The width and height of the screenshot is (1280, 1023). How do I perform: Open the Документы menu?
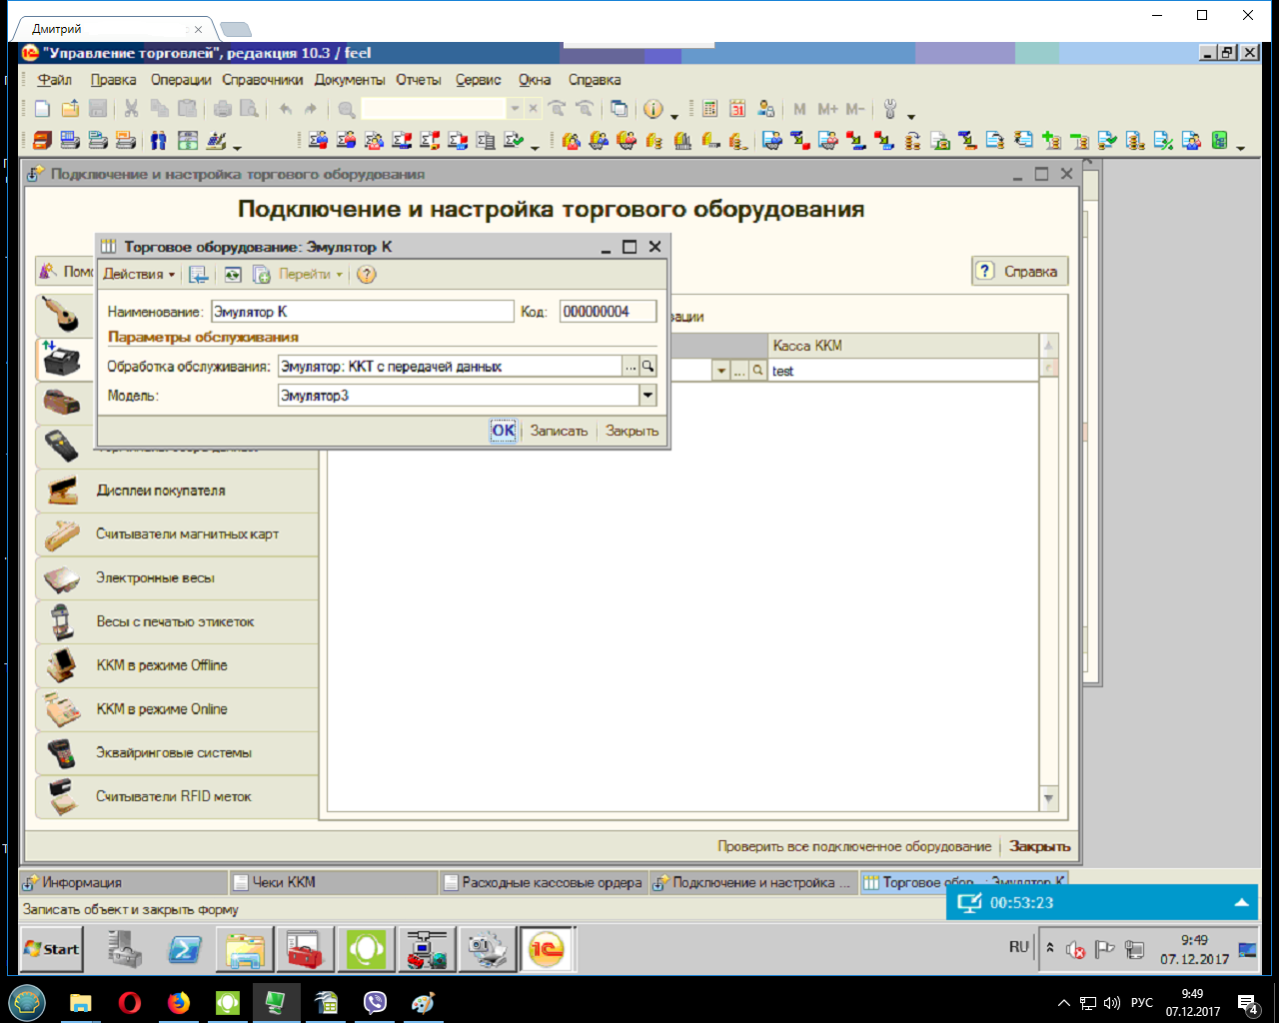coord(350,80)
